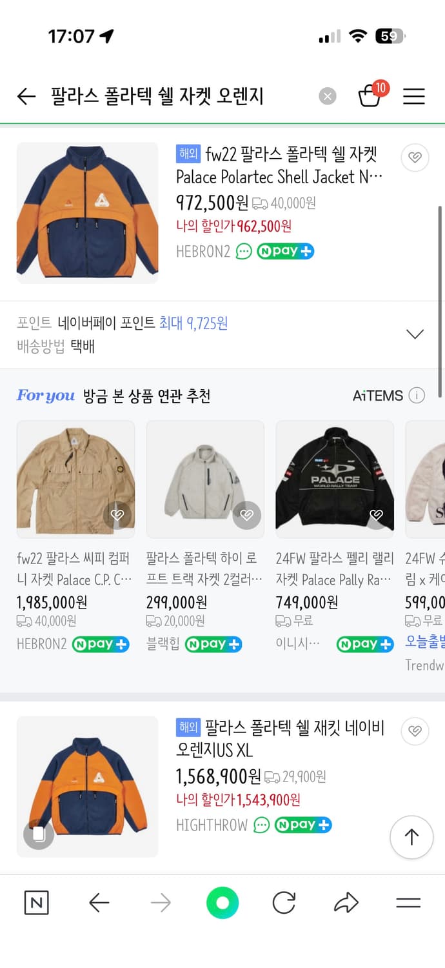This screenshot has height=968, width=445.
Task: Open the hamburger menu at top right
Action: click(413, 96)
